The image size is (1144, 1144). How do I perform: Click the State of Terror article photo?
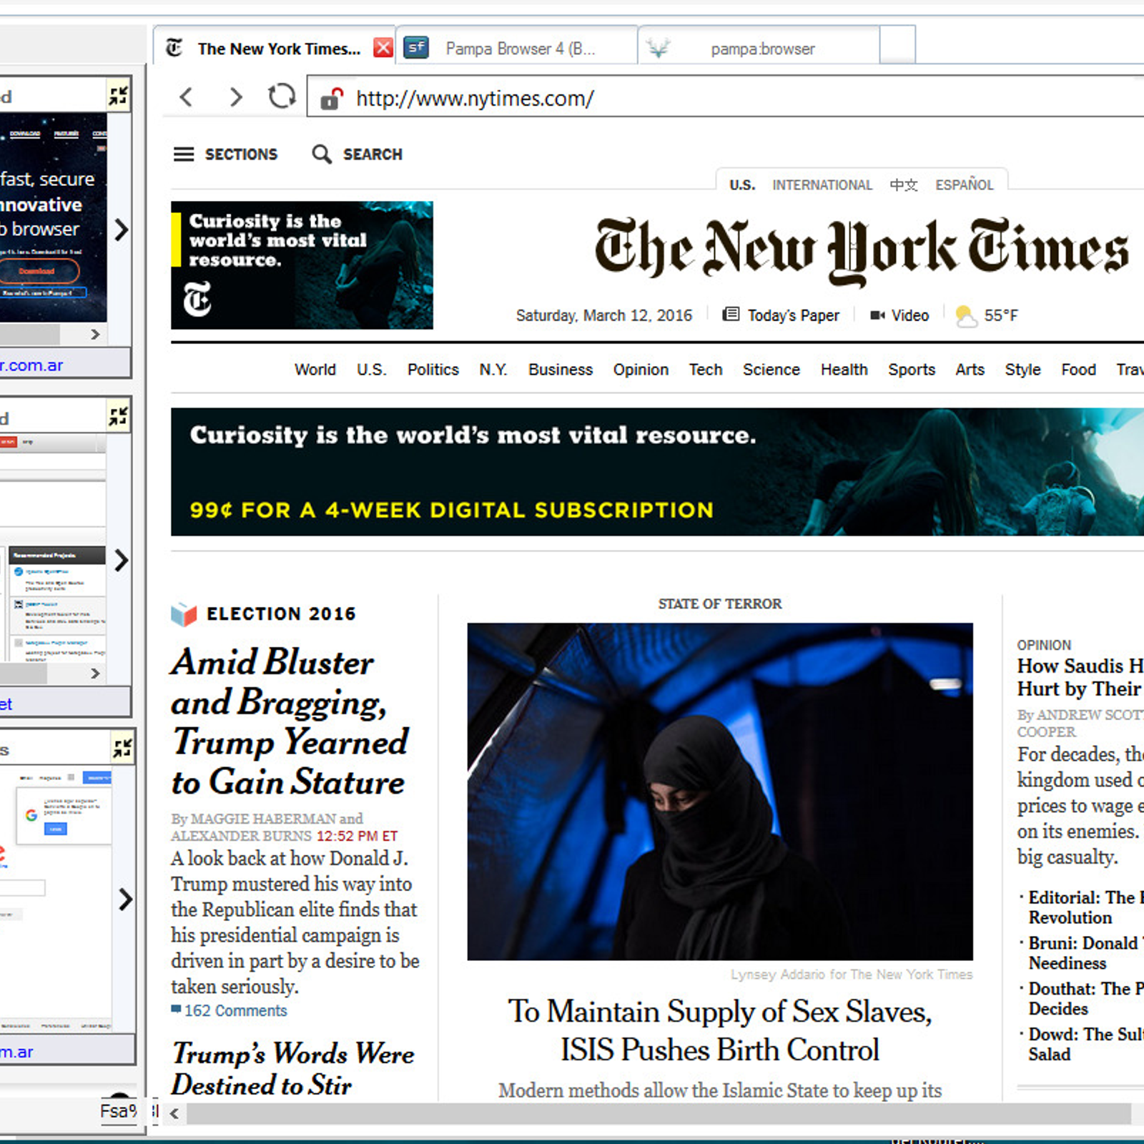tap(720, 792)
